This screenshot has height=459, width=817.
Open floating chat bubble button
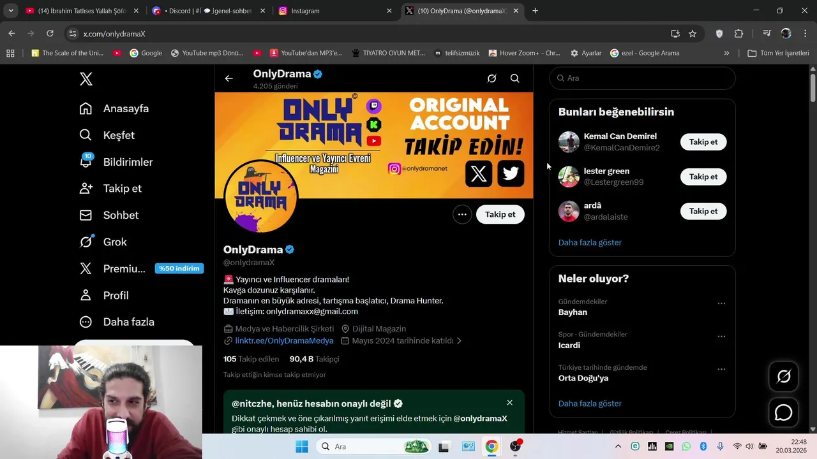(783, 413)
